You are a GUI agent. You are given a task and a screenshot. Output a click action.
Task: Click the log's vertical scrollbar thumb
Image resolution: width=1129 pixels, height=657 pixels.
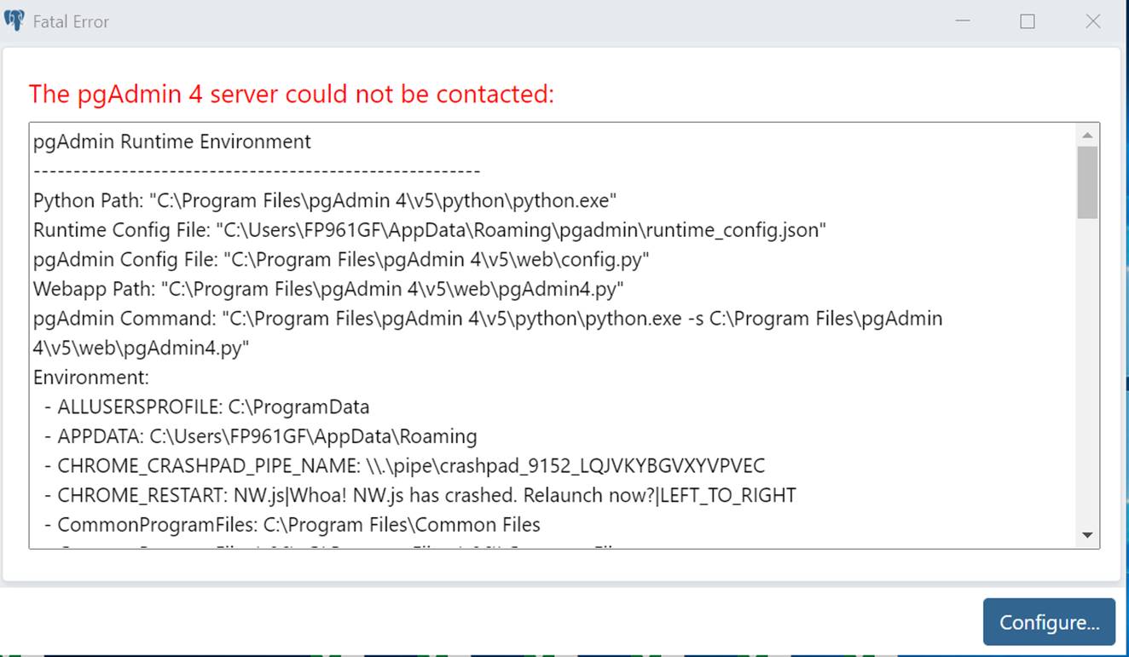1087,182
